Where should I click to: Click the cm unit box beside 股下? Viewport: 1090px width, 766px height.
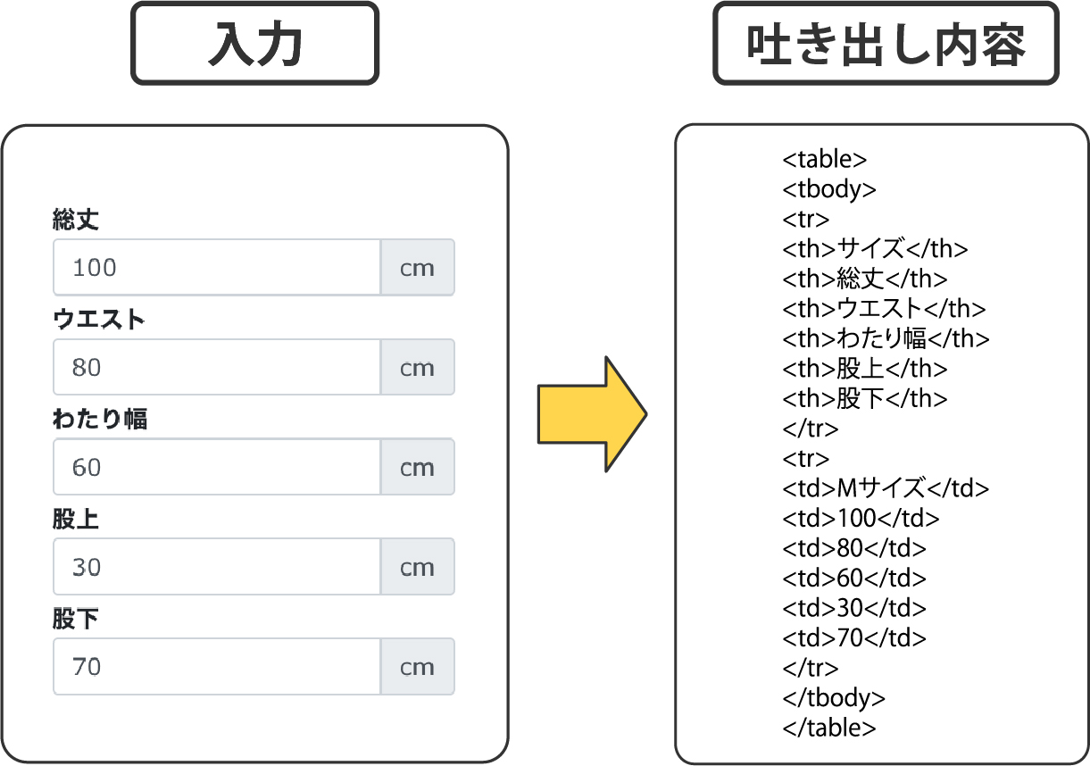[x=417, y=667]
